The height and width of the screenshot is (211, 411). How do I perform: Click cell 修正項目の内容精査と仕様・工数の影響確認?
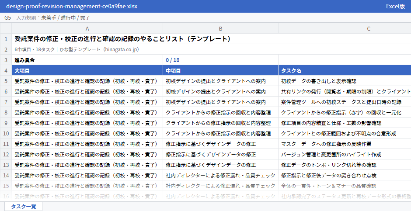[x=345, y=123]
